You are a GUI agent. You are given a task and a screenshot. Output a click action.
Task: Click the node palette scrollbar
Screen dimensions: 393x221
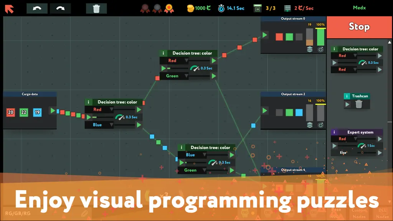pos(390,122)
